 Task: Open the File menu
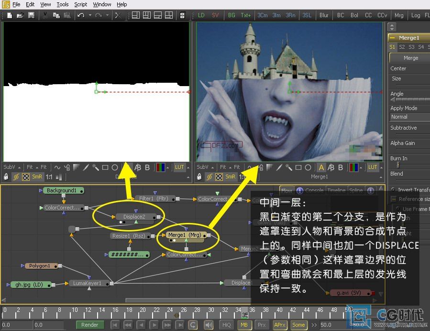pyautogui.click(x=16, y=4)
